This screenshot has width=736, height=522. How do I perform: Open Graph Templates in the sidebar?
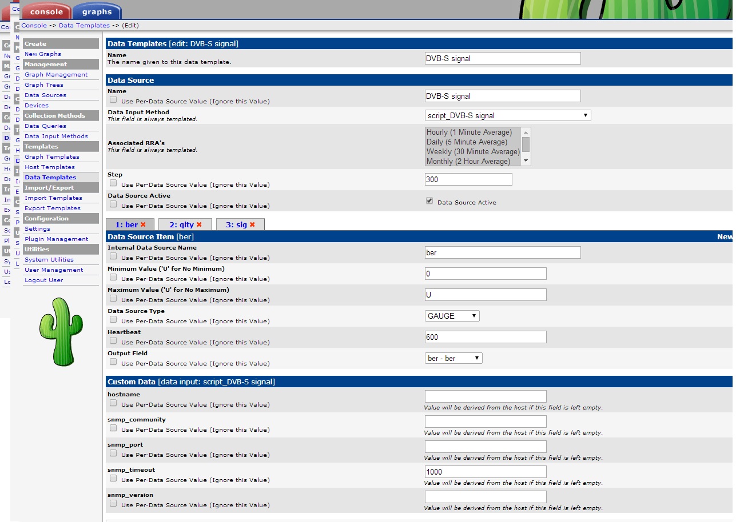52,157
